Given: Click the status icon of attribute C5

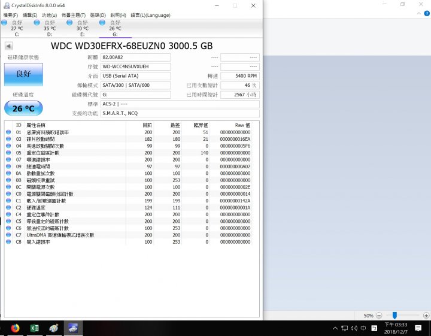Looking at the screenshot, I should 8,222.
